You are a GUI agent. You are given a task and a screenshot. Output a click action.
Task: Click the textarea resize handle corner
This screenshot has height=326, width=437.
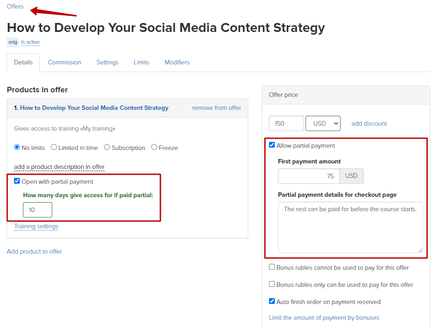click(x=420, y=250)
